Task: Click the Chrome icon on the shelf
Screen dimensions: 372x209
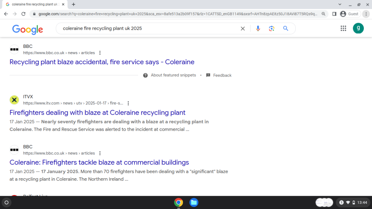Action: [179, 202]
